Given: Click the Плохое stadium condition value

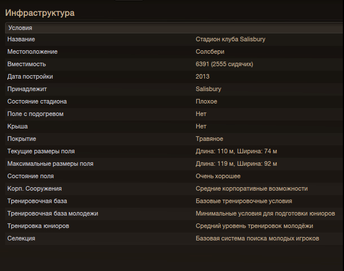Looking at the screenshot, I should [206, 102].
